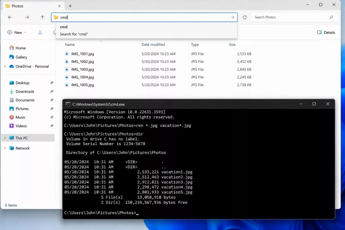The image size is (345, 230).
Task: Select Search for "cmd" suggestion
Action: [x=146, y=34]
